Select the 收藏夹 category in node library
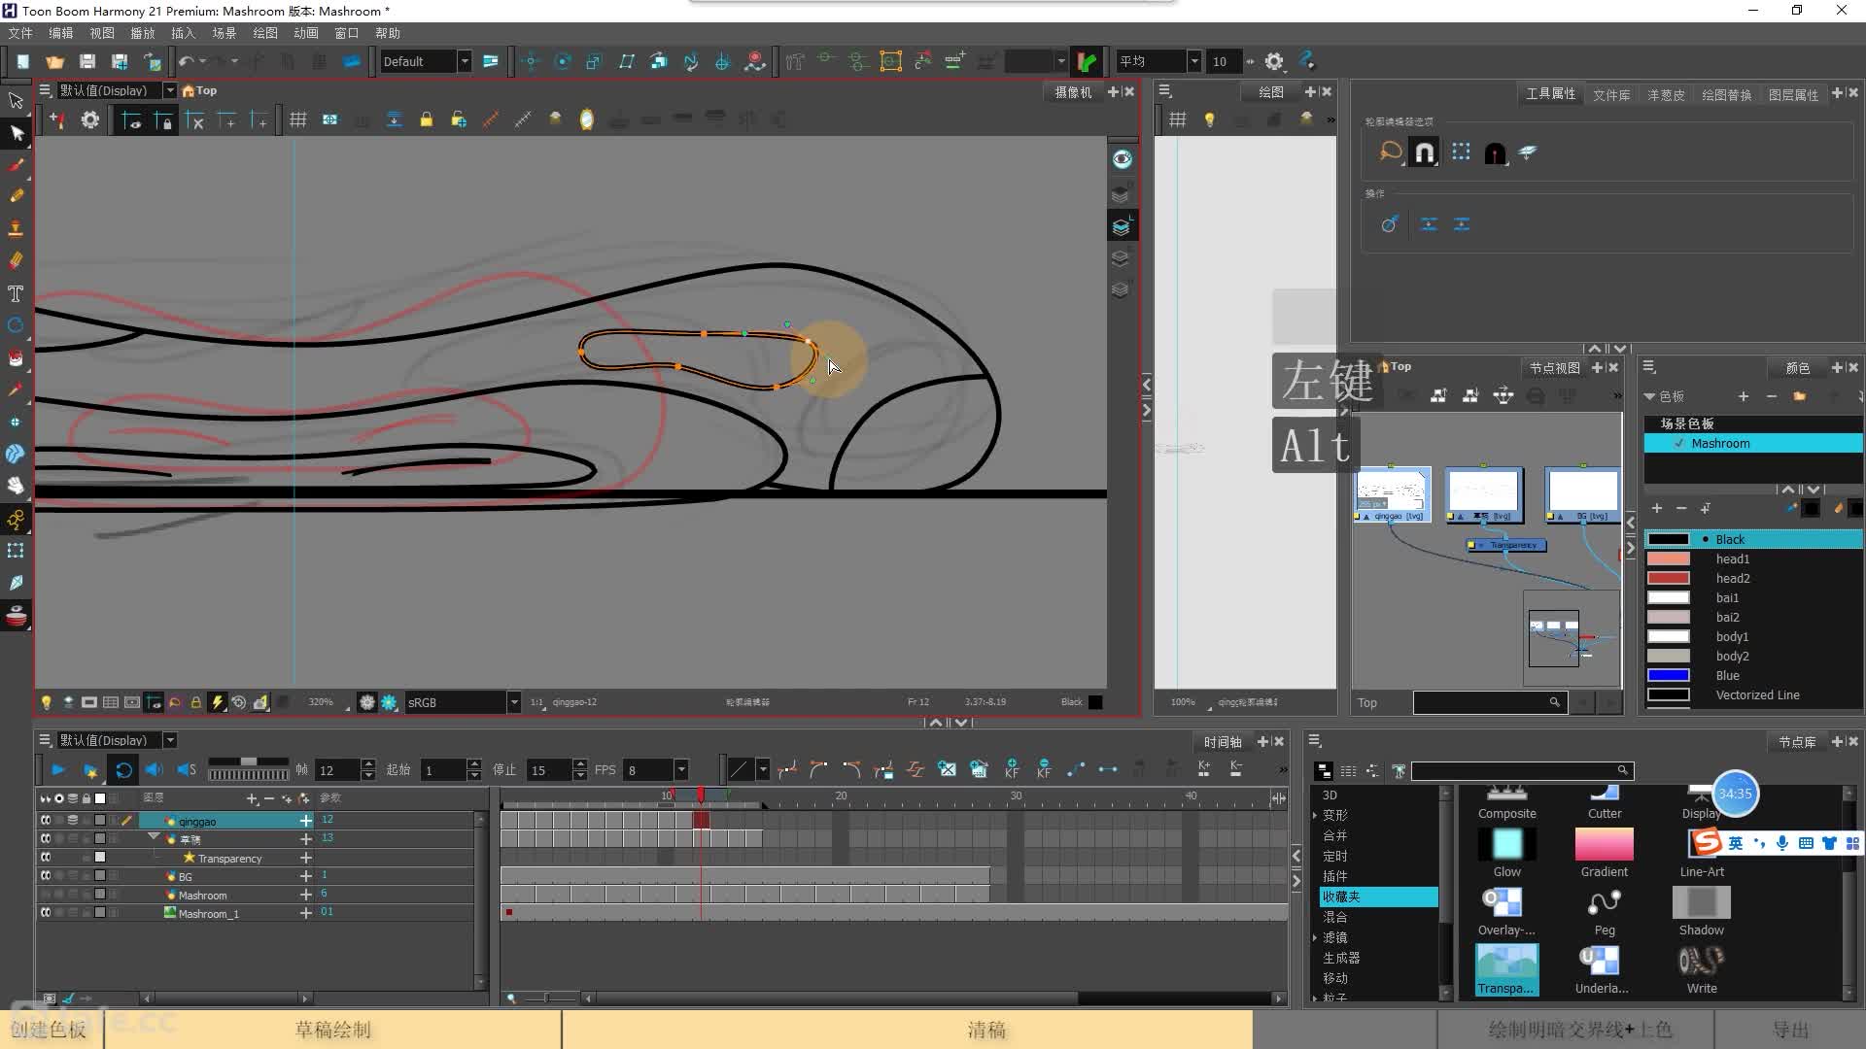Viewport: 1866px width, 1049px height. tap(1378, 897)
